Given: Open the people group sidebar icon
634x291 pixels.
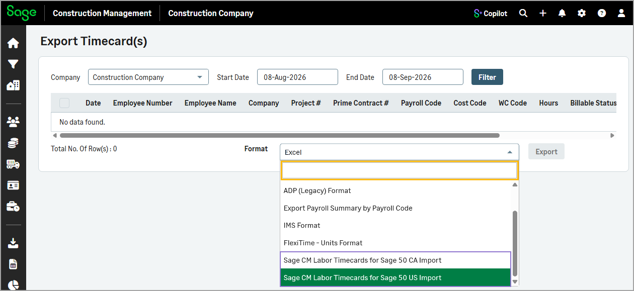Looking at the screenshot, I should (13, 122).
